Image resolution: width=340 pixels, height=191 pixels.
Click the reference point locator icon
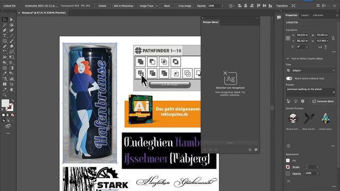(x=288, y=38)
